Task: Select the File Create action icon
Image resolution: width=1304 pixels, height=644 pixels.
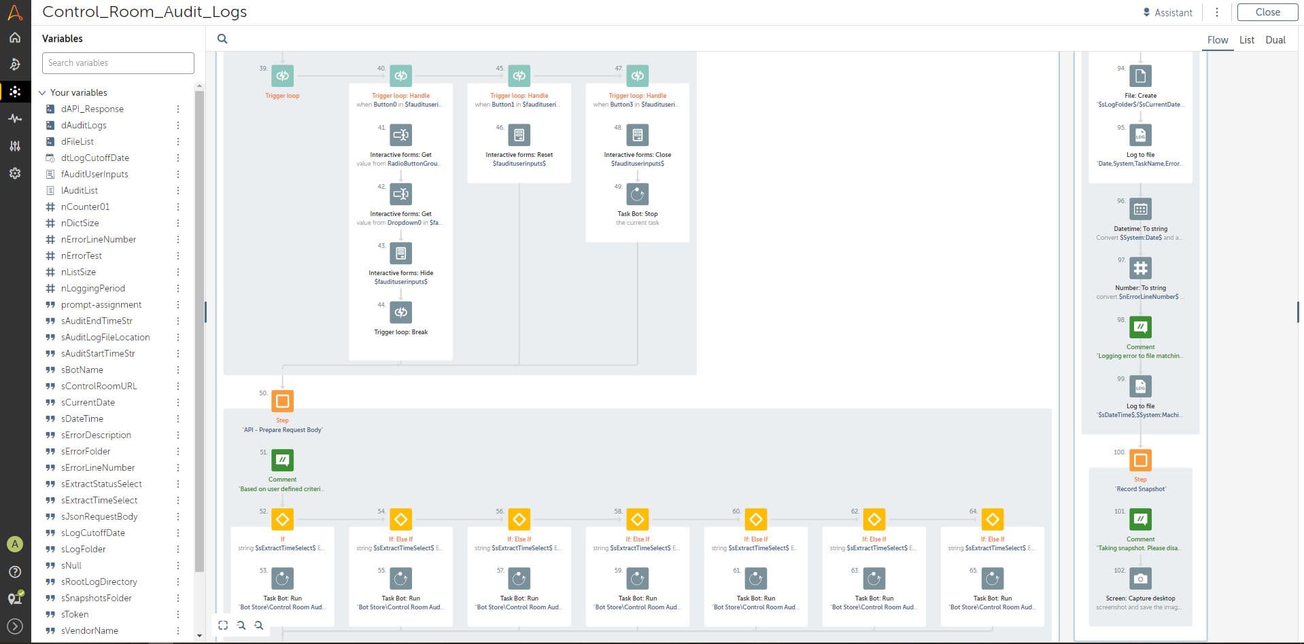Action: tap(1140, 76)
